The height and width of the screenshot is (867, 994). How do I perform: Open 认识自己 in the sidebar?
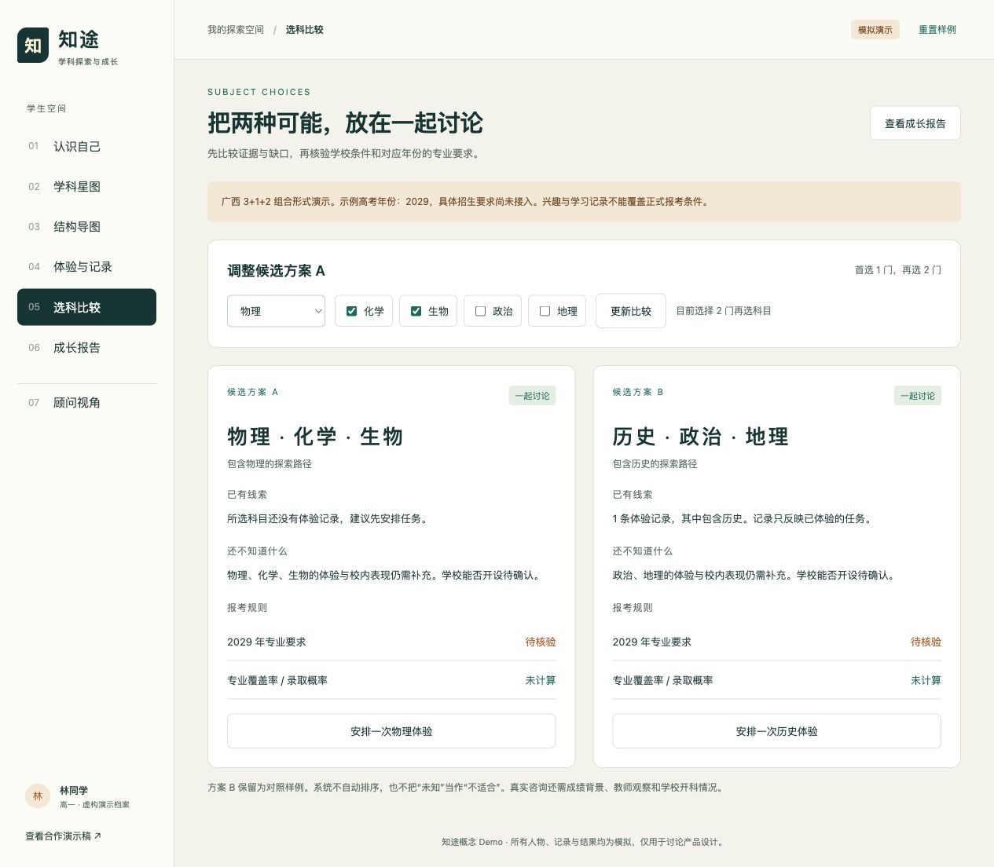[x=86, y=146]
